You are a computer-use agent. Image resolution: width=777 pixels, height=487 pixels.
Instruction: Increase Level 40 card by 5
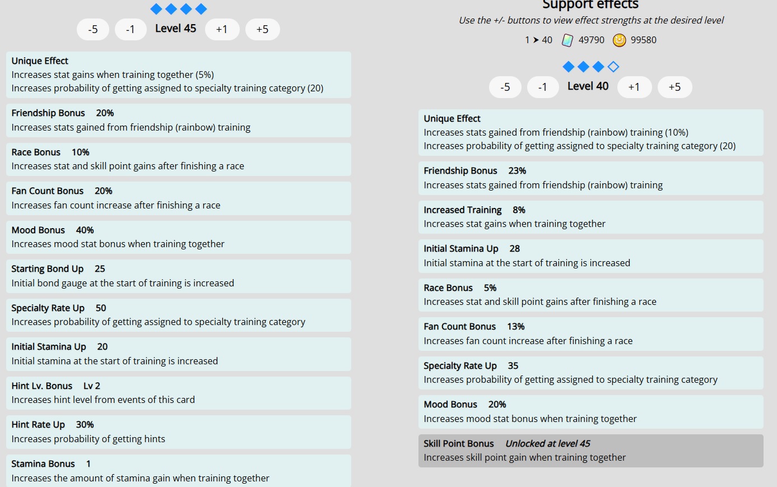point(674,87)
